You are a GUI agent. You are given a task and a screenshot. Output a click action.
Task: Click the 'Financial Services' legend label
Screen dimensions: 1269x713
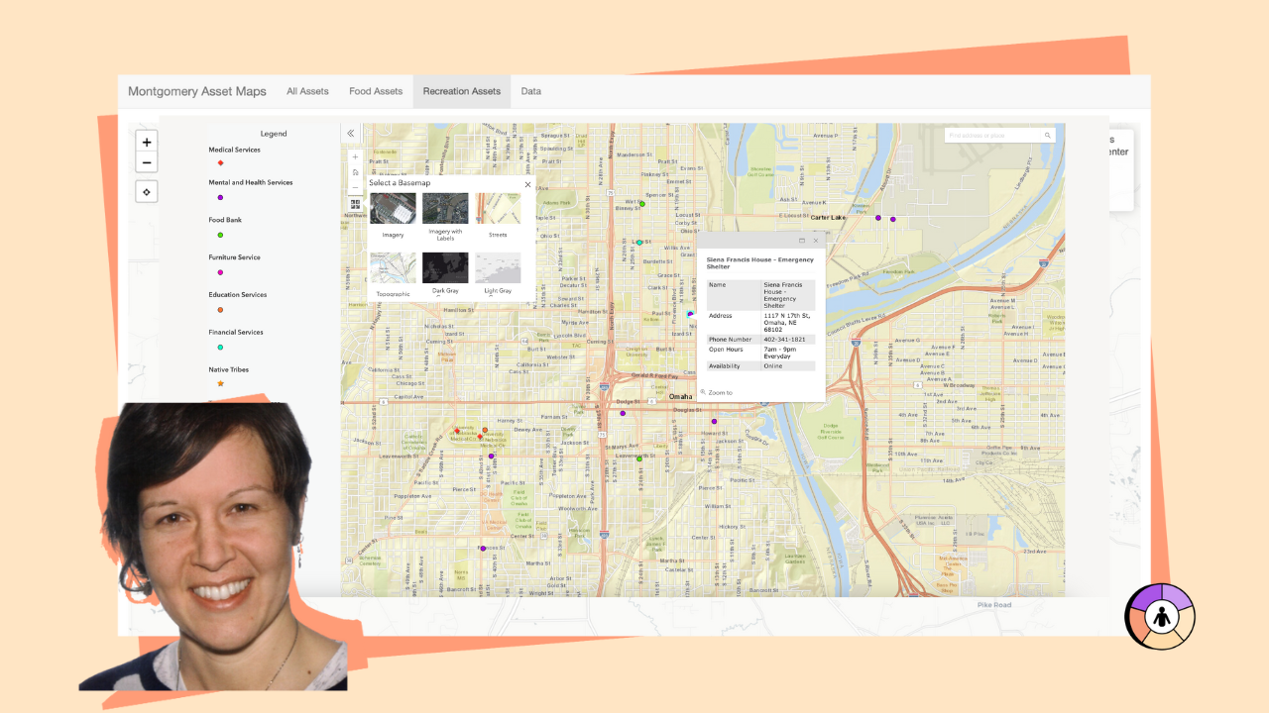[236, 333]
